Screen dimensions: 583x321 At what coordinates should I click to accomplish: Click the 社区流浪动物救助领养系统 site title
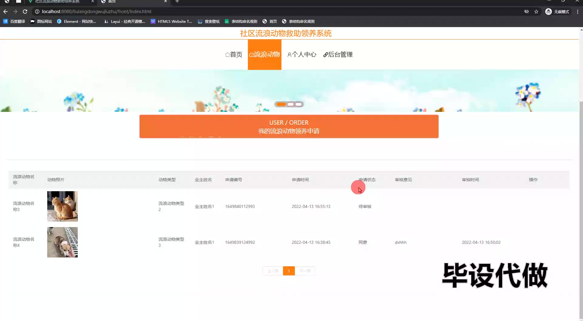pos(286,33)
